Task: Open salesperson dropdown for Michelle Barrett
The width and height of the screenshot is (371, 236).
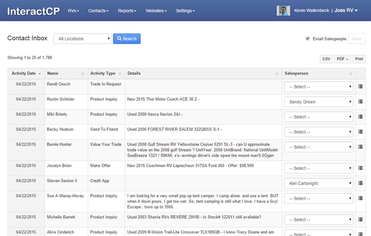Action: coord(319,220)
